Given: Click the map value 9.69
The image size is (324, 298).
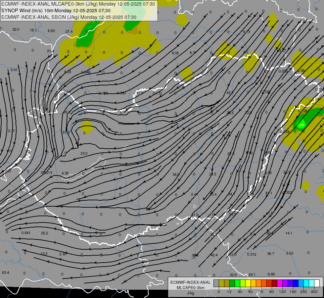Looking at the screenshot, I should click(x=271, y=274).
